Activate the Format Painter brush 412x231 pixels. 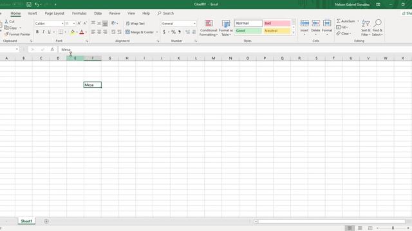click(6, 34)
